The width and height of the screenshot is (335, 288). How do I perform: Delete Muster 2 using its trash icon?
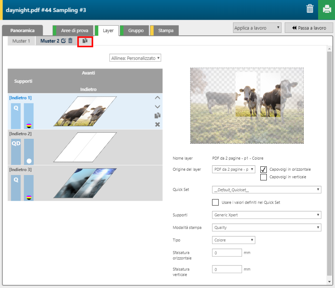70,41
